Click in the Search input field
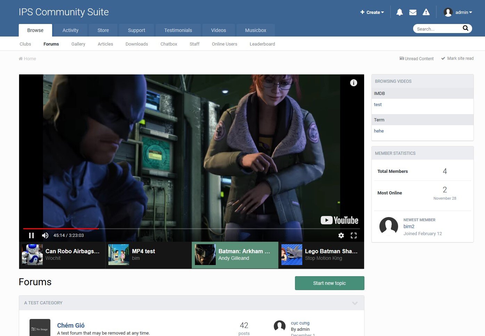Viewport: 485px width, 336px height. pyautogui.click(x=438, y=29)
